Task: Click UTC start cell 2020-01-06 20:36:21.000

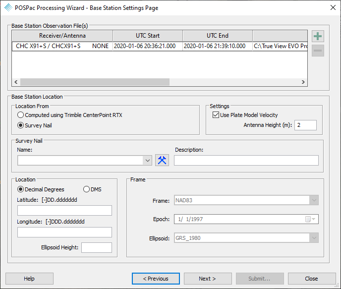Action: 148,46
